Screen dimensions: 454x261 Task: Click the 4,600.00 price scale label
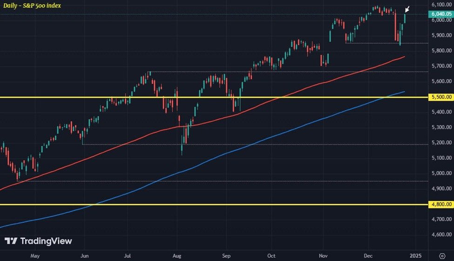click(441, 234)
